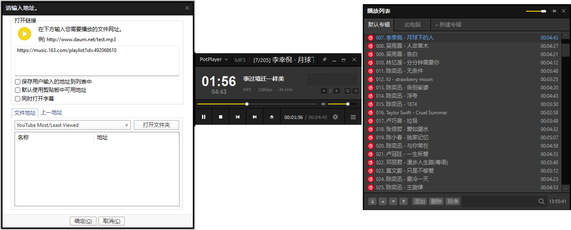This screenshot has width=571, height=230.
Task: Click the 删除 button in playlist
Action: (436, 201)
